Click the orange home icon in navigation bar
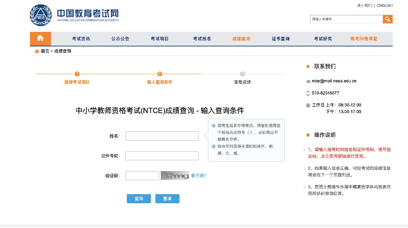 (40, 39)
